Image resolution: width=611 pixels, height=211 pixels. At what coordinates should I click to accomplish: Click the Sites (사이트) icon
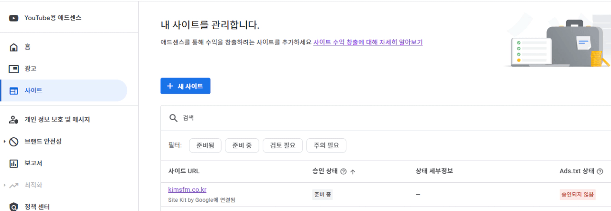(x=14, y=91)
